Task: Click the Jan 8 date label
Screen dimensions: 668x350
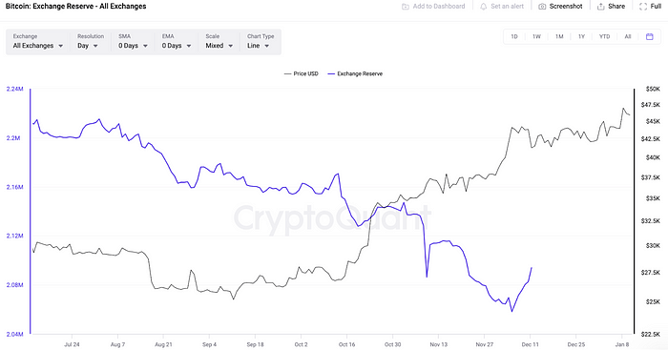Action: [622, 344]
